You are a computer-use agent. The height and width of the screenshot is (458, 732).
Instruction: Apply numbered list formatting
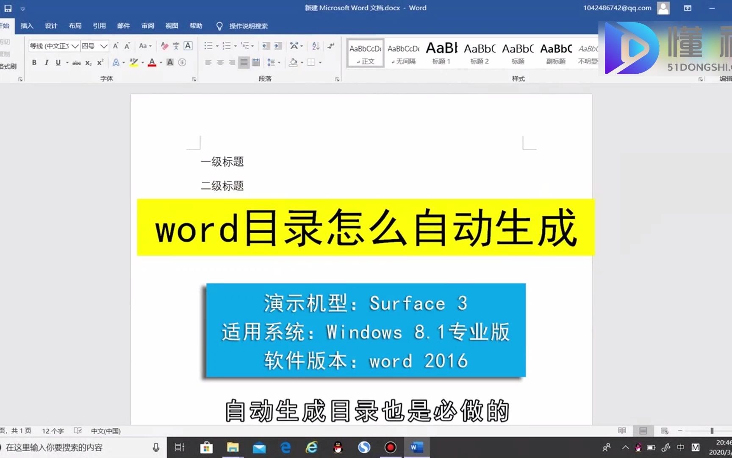click(x=227, y=46)
